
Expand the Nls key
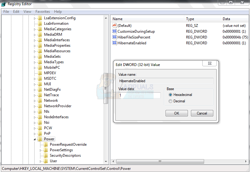(x=35, y=112)
